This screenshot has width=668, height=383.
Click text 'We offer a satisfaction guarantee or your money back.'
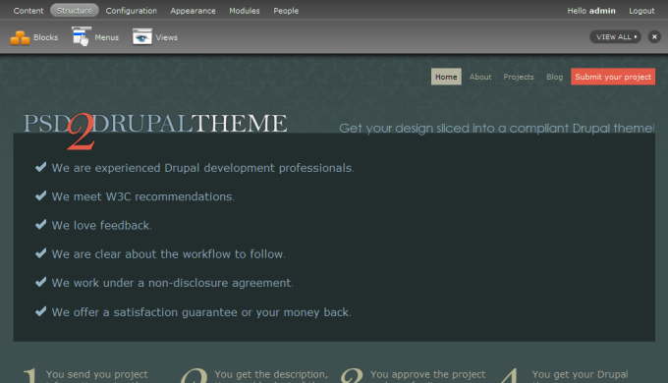coord(201,312)
